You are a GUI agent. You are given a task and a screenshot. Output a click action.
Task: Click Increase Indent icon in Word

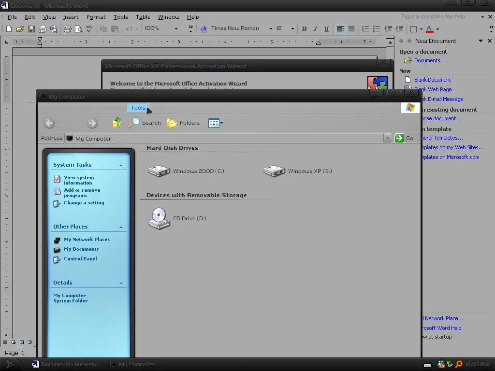(399, 29)
